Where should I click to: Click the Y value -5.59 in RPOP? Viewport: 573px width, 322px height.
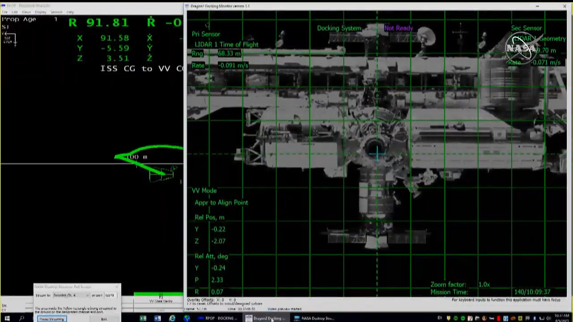tap(115, 48)
